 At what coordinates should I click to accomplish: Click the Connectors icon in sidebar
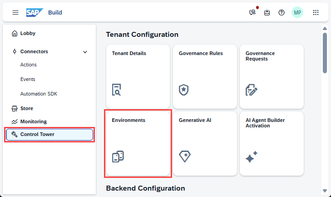coord(15,51)
